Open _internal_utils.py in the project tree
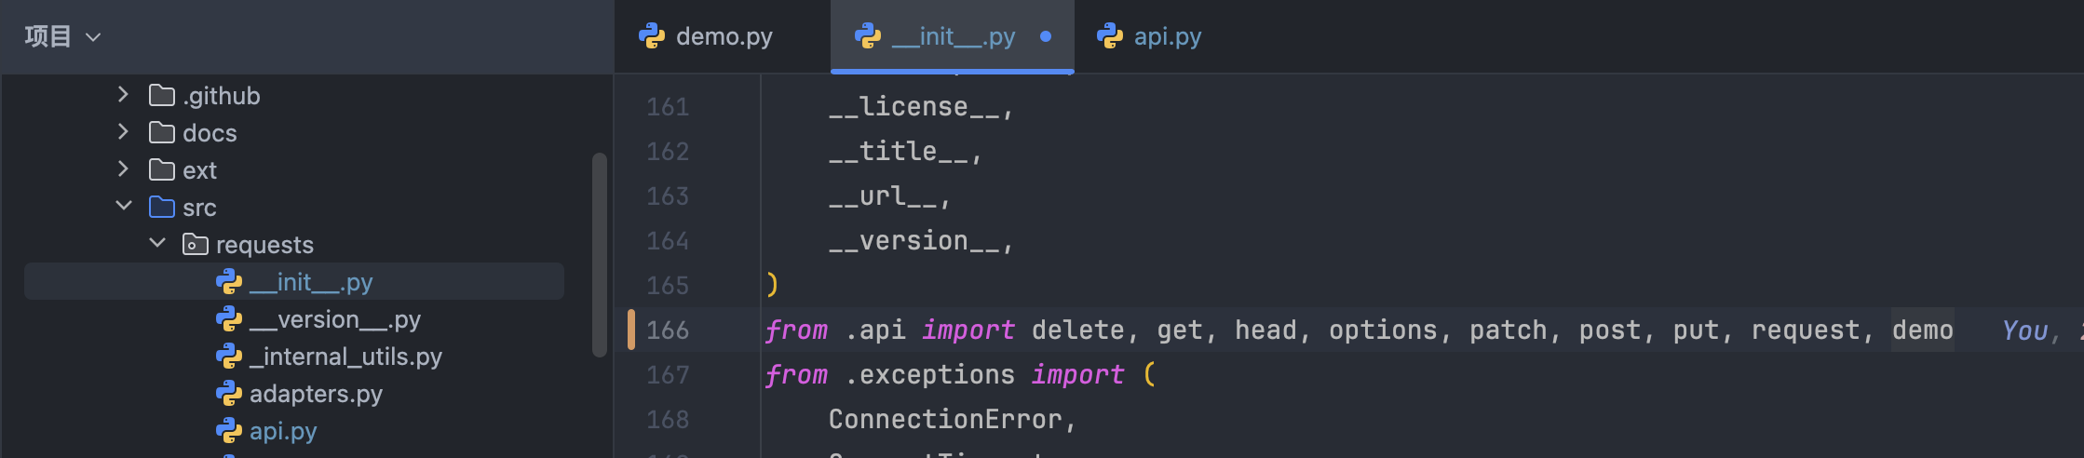The height and width of the screenshot is (458, 2084). [345, 357]
